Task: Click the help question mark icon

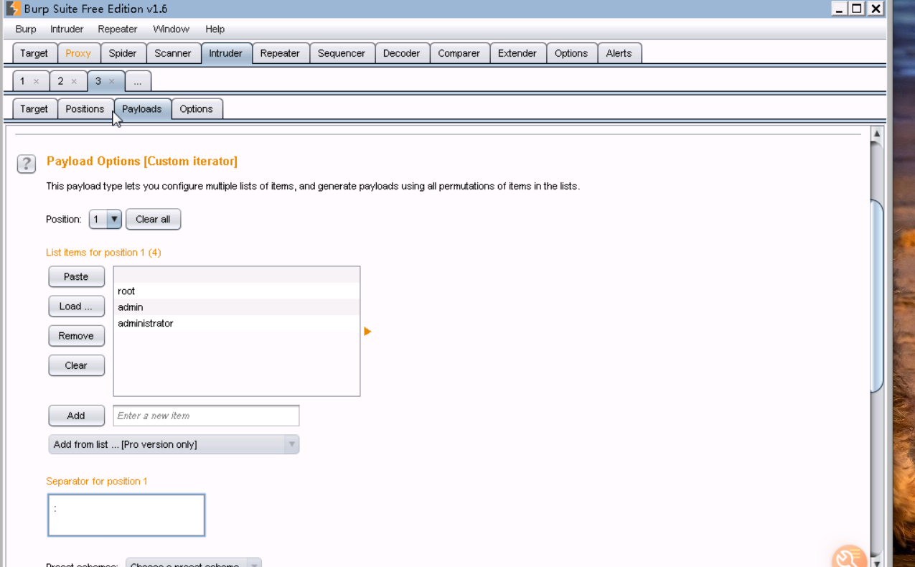Action: tap(27, 164)
